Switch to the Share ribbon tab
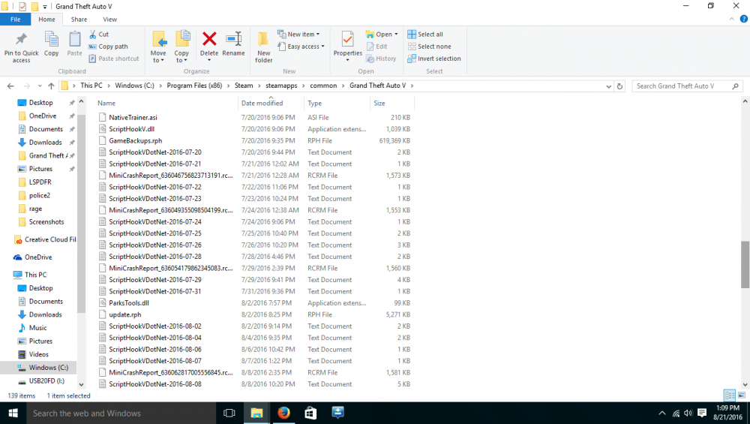Screen dimensions: 750x424 [79, 20]
